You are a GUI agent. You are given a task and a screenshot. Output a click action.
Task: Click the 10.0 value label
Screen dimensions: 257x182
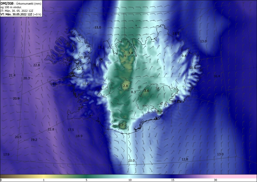click(x=131, y=161)
